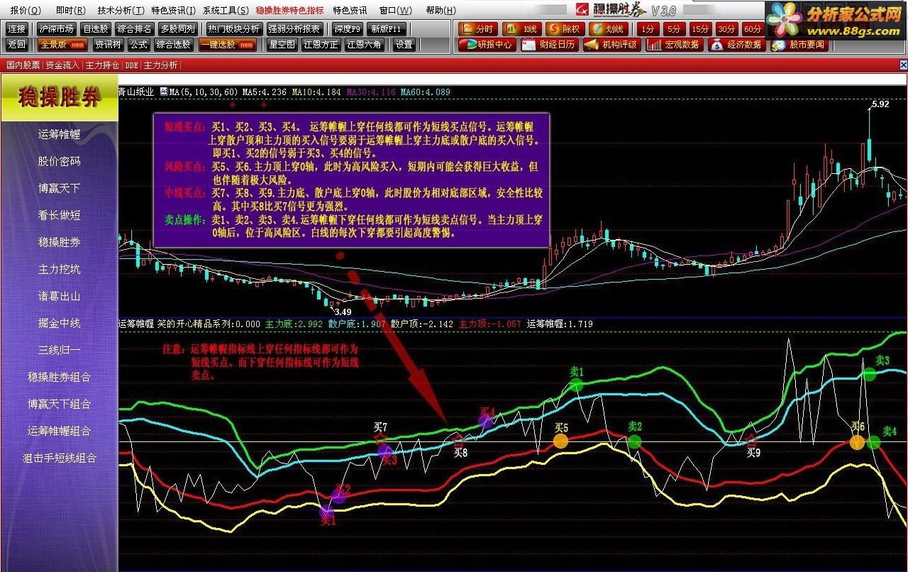Open the 分时 intraday chart button
This screenshot has height=572, width=908.
478,29
